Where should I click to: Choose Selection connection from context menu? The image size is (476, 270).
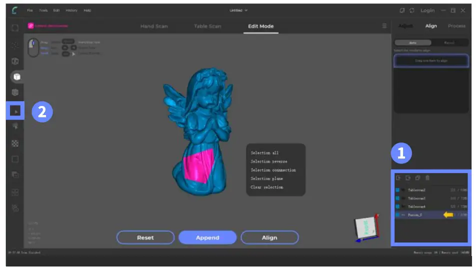pyautogui.click(x=273, y=170)
